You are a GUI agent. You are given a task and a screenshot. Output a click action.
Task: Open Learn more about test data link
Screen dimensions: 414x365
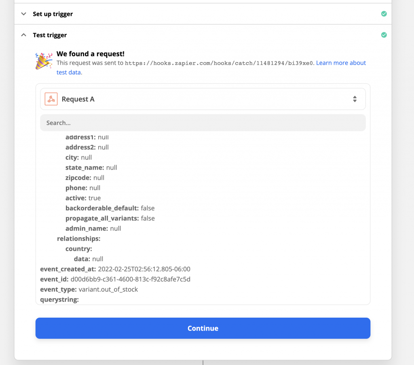click(x=211, y=68)
